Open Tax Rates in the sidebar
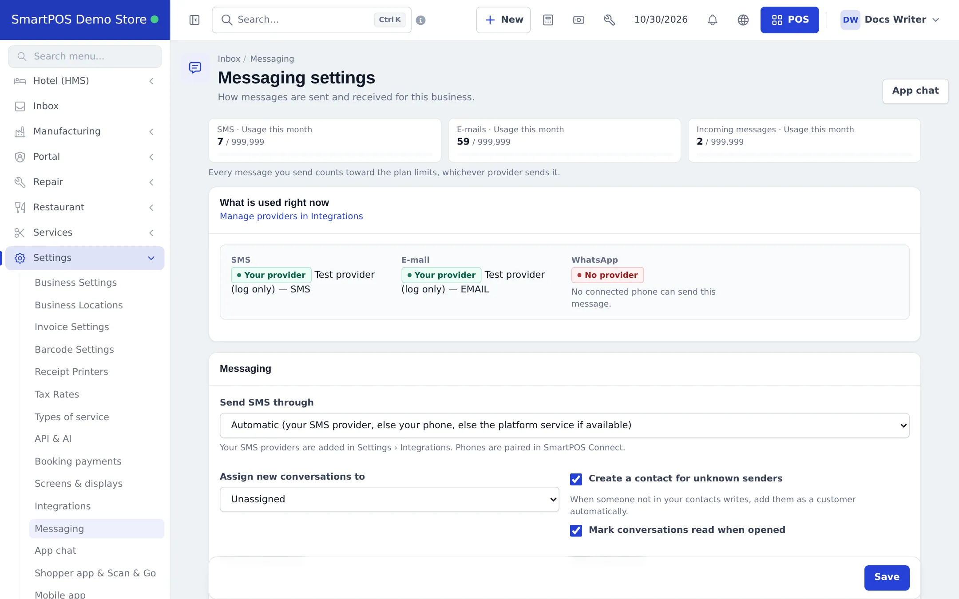The image size is (959, 599). tap(57, 394)
